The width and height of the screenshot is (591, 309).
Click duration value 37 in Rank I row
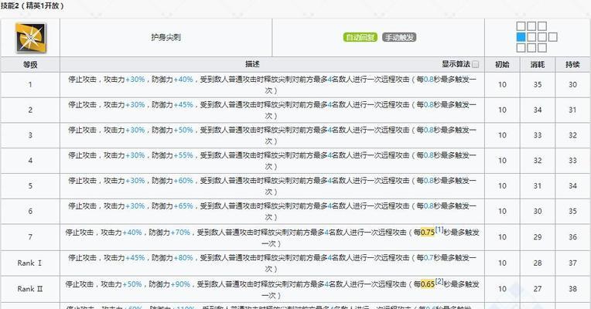pyautogui.click(x=573, y=263)
